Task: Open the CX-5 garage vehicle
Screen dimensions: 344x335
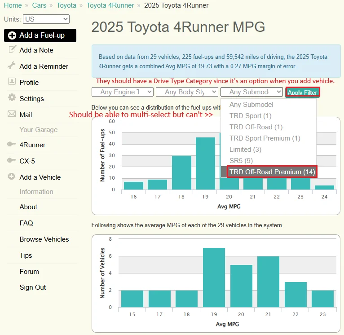Action: coord(27,161)
